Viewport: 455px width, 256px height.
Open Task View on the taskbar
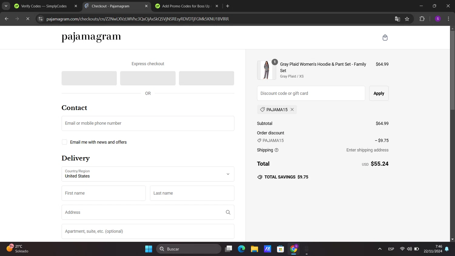click(x=228, y=249)
